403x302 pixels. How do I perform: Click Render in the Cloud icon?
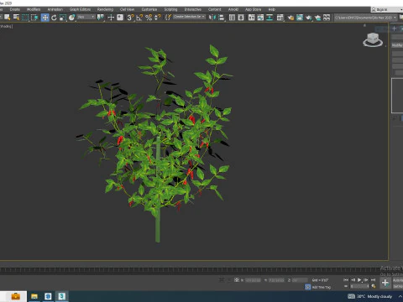(x=317, y=18)
